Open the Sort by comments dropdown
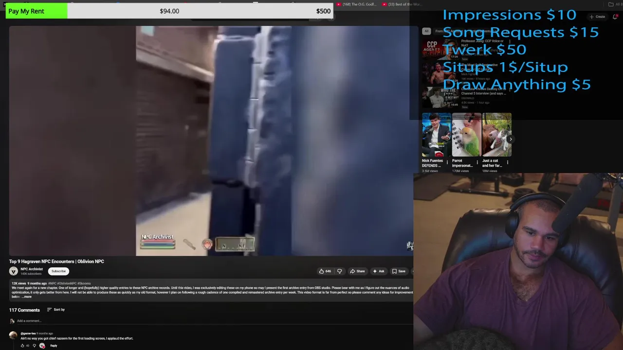The width and height of the screenshot is (623, 350). click(56, 310)
